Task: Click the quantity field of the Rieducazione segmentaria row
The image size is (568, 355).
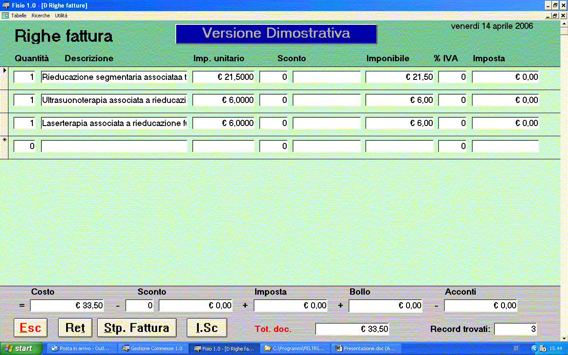Action: (x=24, y=77)
